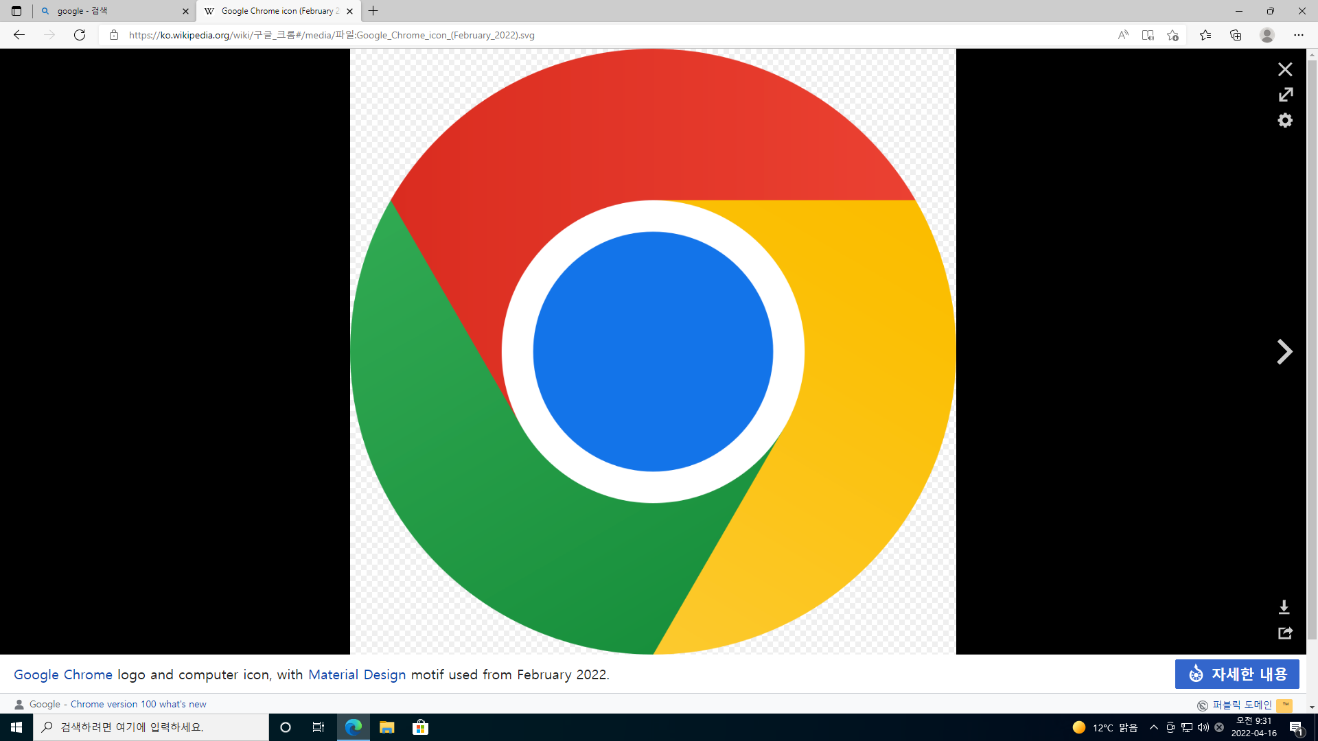The image size is (1318, 741).
Task: Open the weather 12°C 맑음 widget
Action: (x=1105, y=727)
